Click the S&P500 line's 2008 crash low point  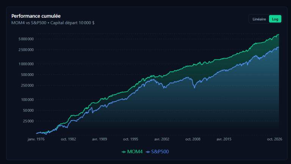194,88
